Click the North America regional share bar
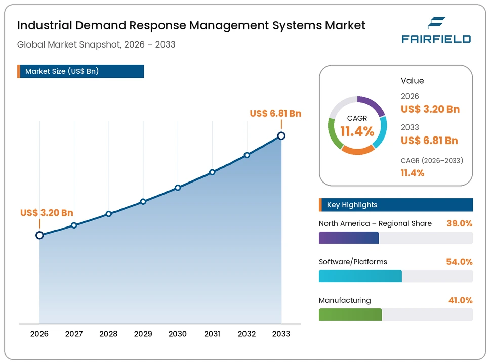The height and width of the screenshot is (364, 490). pyautogui.click(x=396, y=238)
